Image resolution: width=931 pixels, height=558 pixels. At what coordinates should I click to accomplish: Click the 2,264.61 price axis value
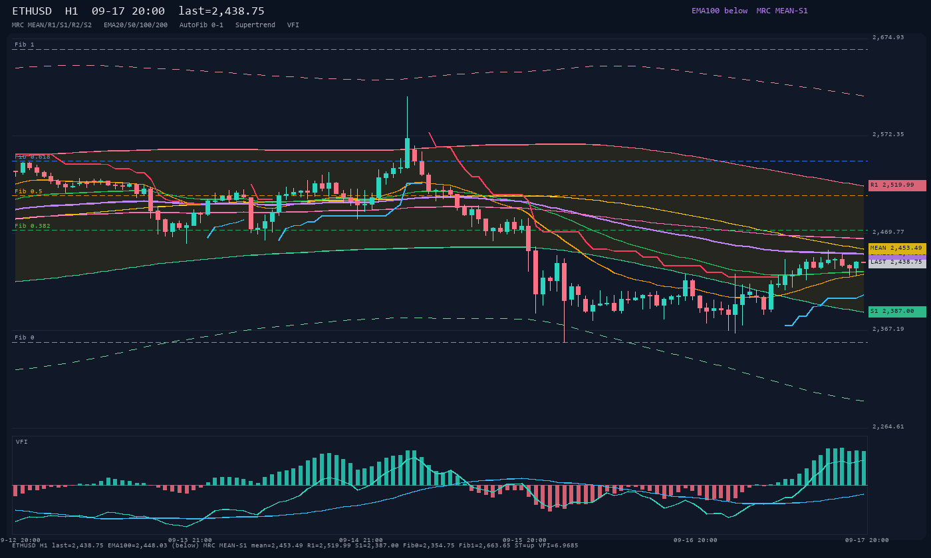(x=888, y=426)
